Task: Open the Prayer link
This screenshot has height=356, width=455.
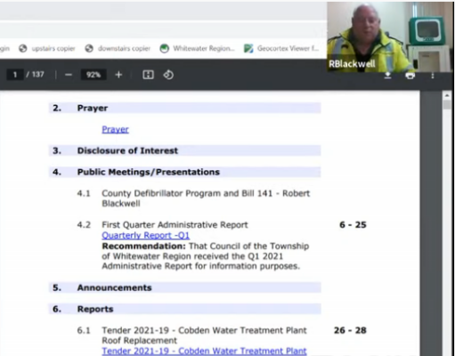Action: 115,129
